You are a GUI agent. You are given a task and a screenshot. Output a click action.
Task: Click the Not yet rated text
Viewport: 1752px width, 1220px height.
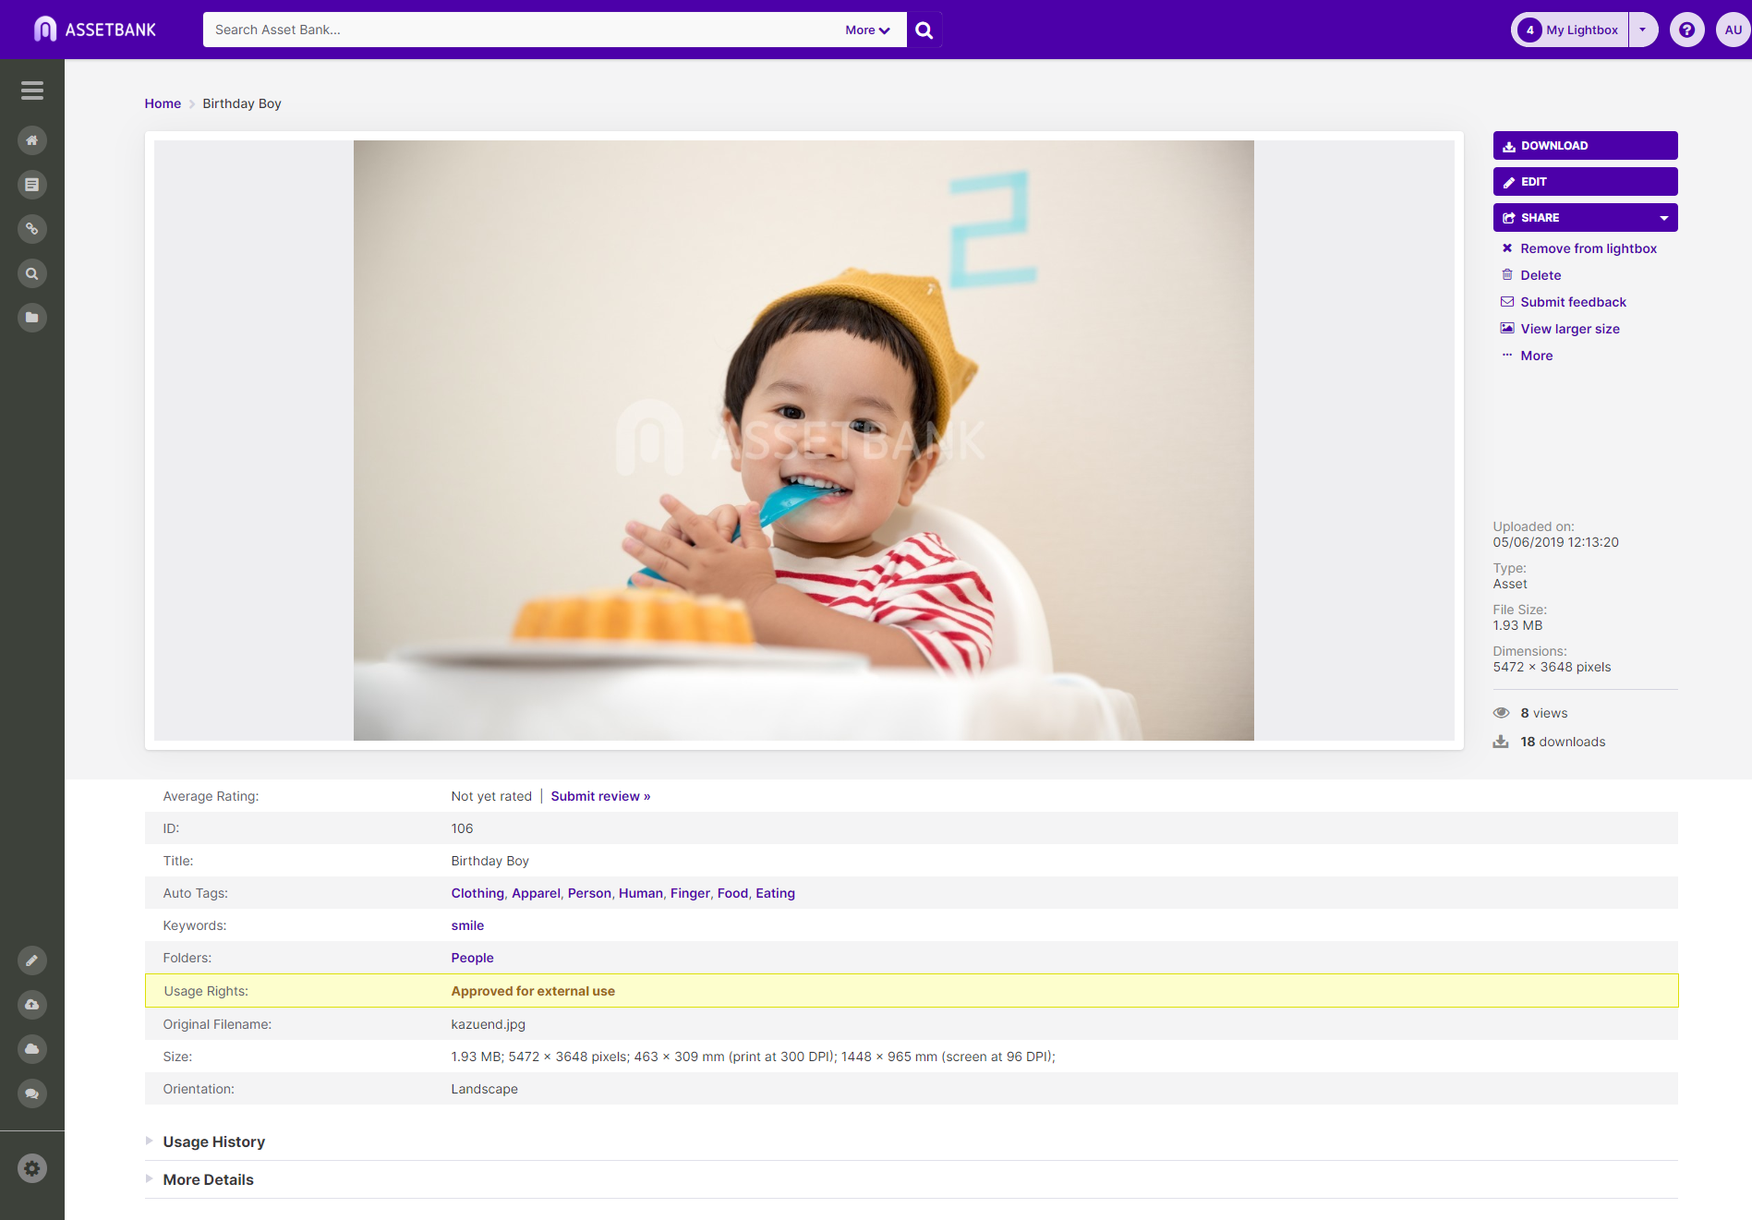491,796
